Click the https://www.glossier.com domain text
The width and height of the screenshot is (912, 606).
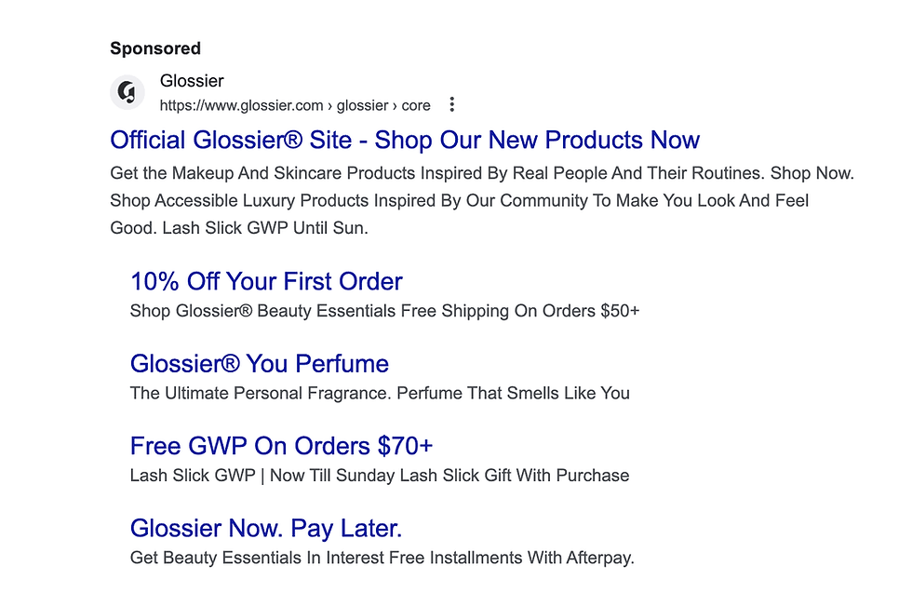click(x=241, y=105)
